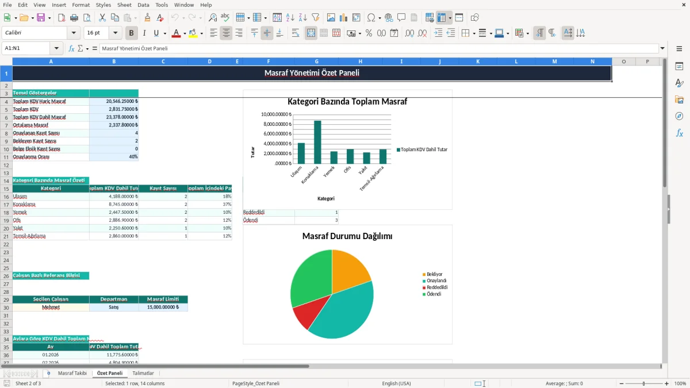Toggle Merge and Center Cells
Viewport: 690px width, 388px height.
pyautogui.click(x=311, y=33)
